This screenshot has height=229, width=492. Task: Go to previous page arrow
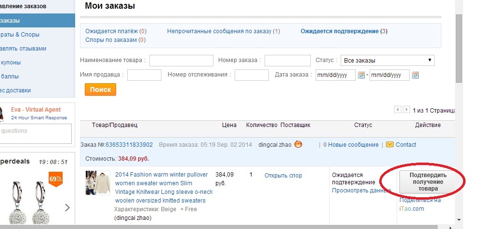398,110
